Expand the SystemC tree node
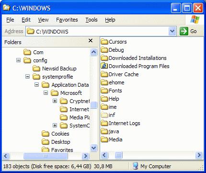The height and width of the screenshot is (173, 206). click(x=55, y=126)
